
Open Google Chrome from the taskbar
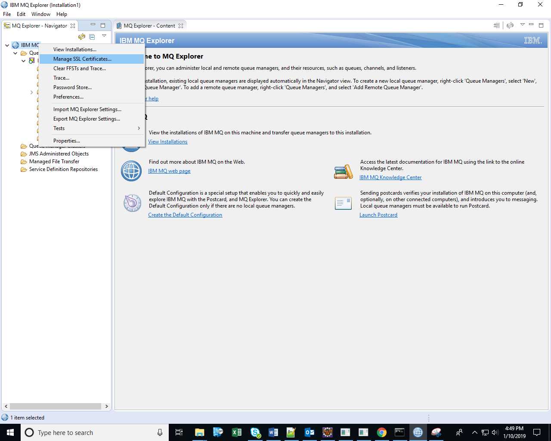pyautogui.click(x=381, y=432)
